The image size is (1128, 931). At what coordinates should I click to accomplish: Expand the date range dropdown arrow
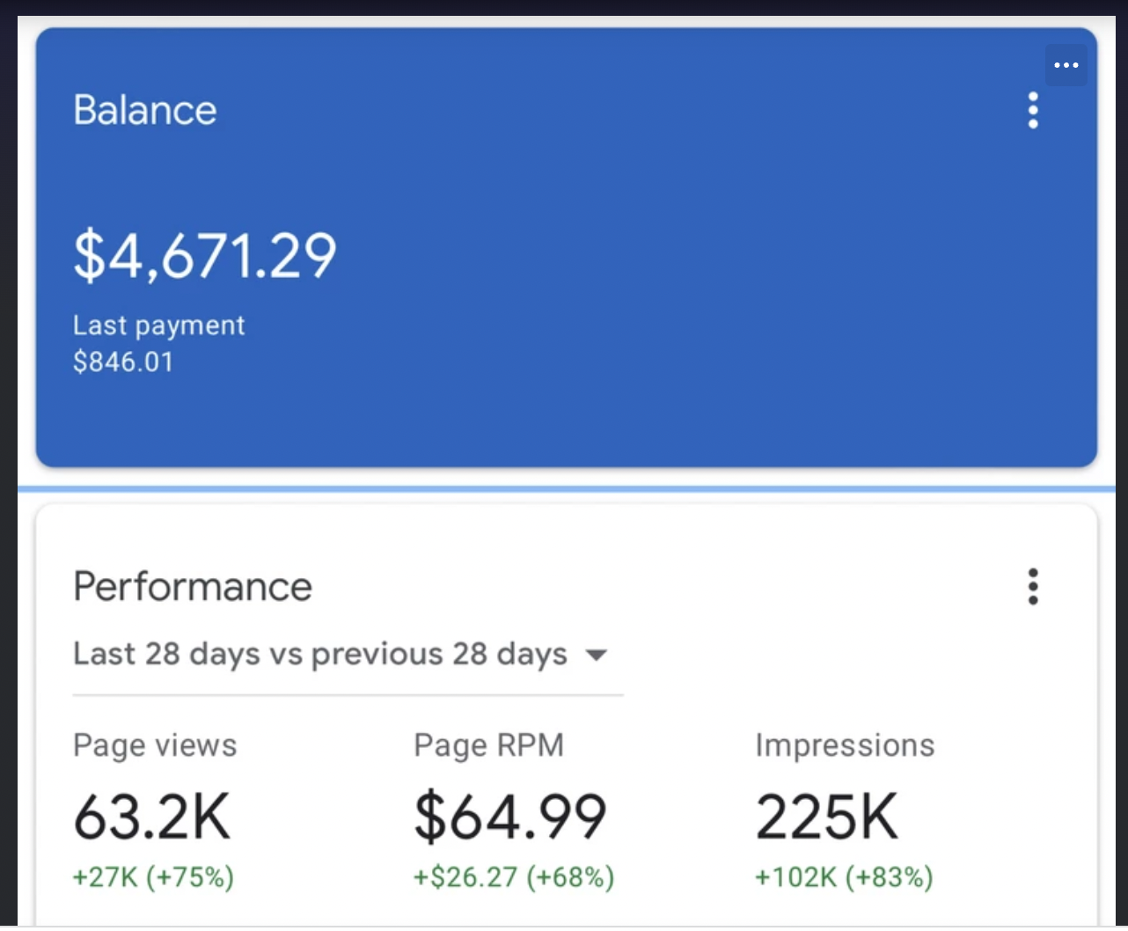597,655
